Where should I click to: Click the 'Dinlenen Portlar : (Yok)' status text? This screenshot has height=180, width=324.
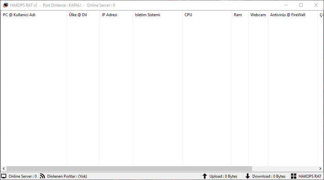(x=67, y=176)
